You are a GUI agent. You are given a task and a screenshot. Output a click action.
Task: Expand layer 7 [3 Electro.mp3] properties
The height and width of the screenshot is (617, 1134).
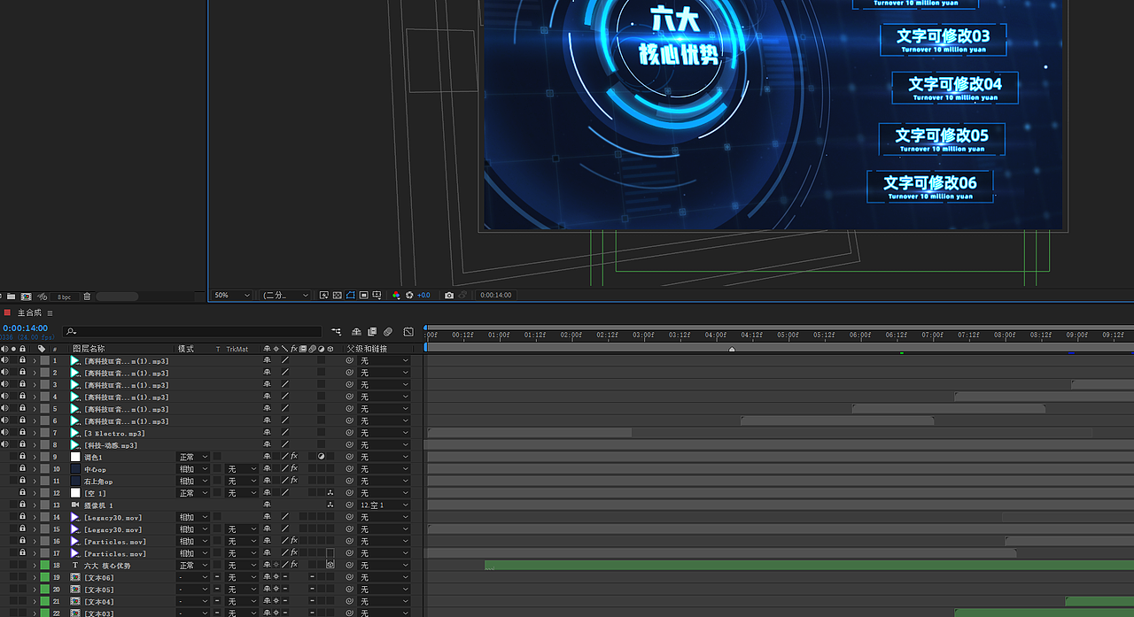[35, 433]
